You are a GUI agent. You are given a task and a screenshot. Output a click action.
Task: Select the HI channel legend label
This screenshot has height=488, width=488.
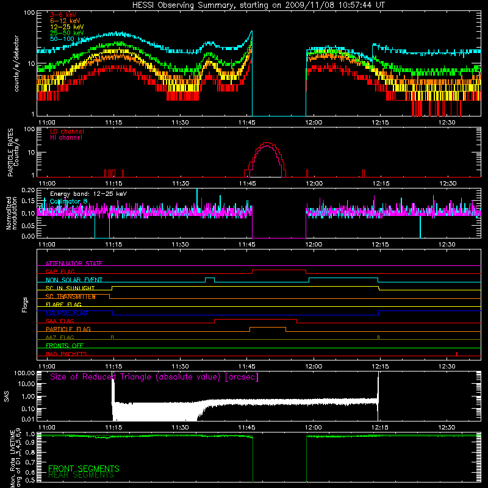(x=66, y=137)
